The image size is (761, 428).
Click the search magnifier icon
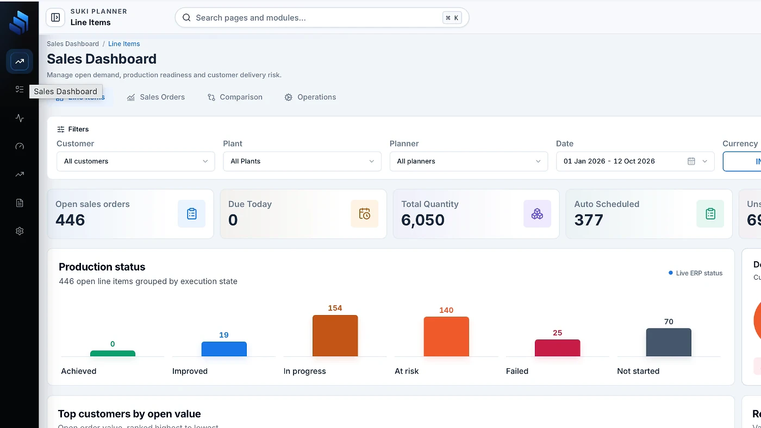pyautogui.click(x=186, y=18)
